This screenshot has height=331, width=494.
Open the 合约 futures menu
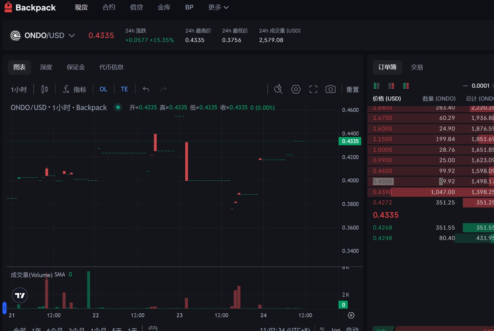click(109, 7)
